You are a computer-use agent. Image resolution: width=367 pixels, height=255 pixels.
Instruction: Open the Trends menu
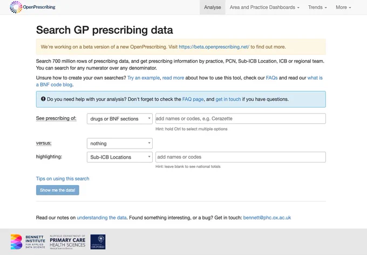pos(317,7)
